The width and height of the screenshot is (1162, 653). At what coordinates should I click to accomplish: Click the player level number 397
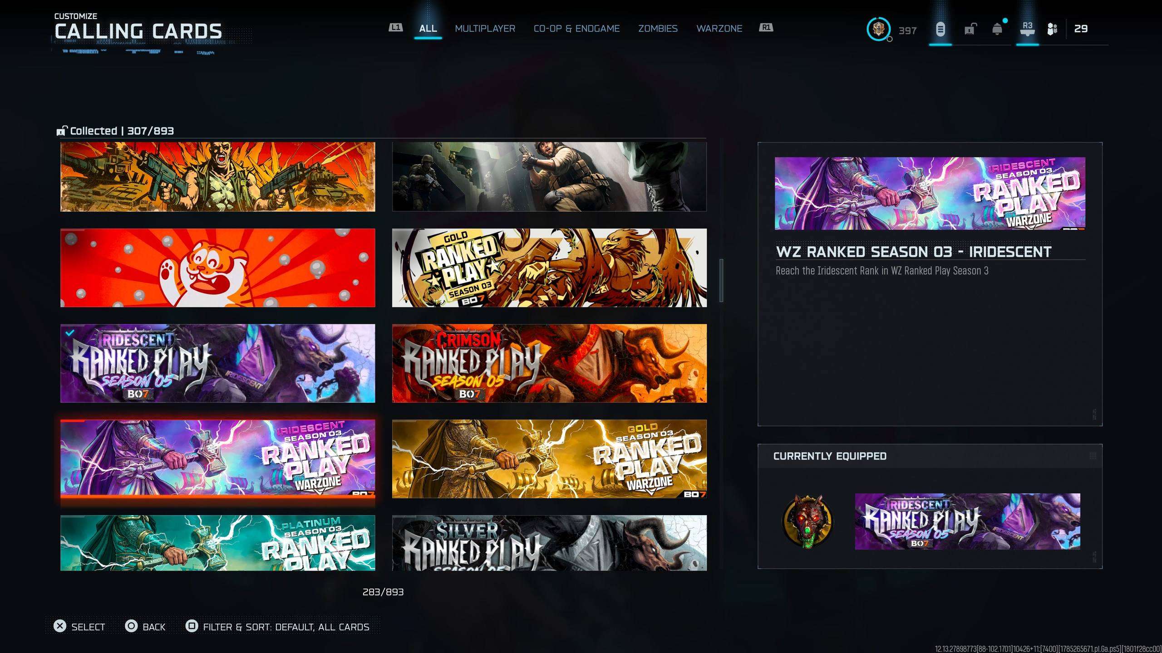pyautogui.click(x=907, y=31)
